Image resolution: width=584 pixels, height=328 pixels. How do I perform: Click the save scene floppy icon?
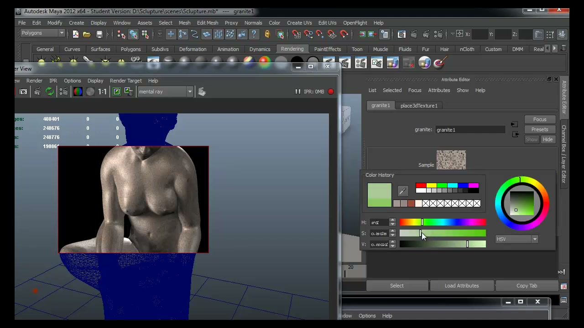(99, 34)
